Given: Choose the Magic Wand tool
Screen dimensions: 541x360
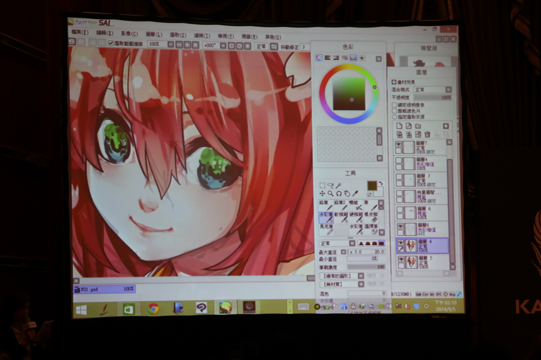Looking at the screenshot, I should [x=338, y=185].
